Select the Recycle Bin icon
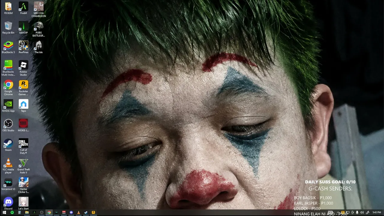Viewport: 384px width, 216px height. click(8, 28)
